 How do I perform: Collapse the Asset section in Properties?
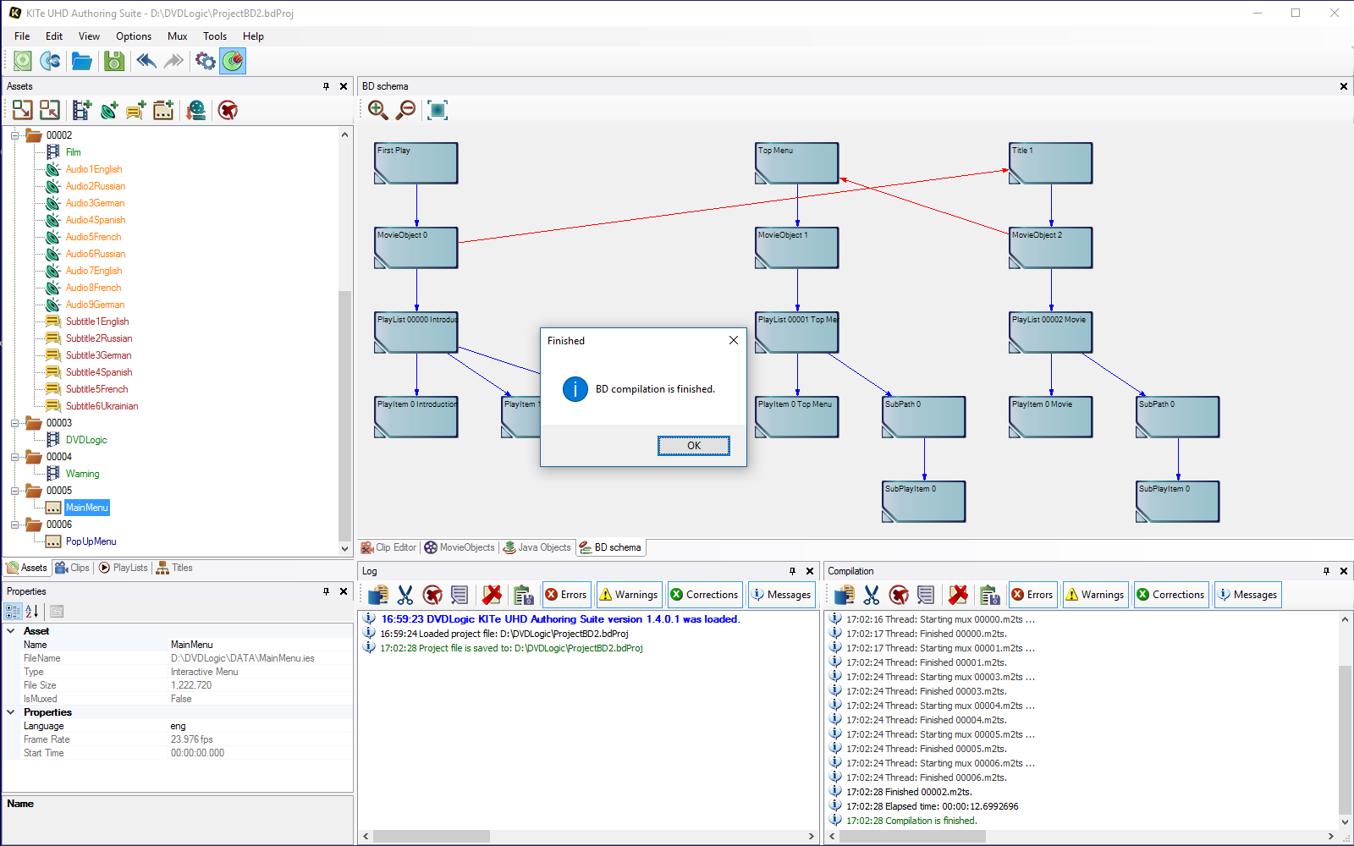click(x=11, y=631)
